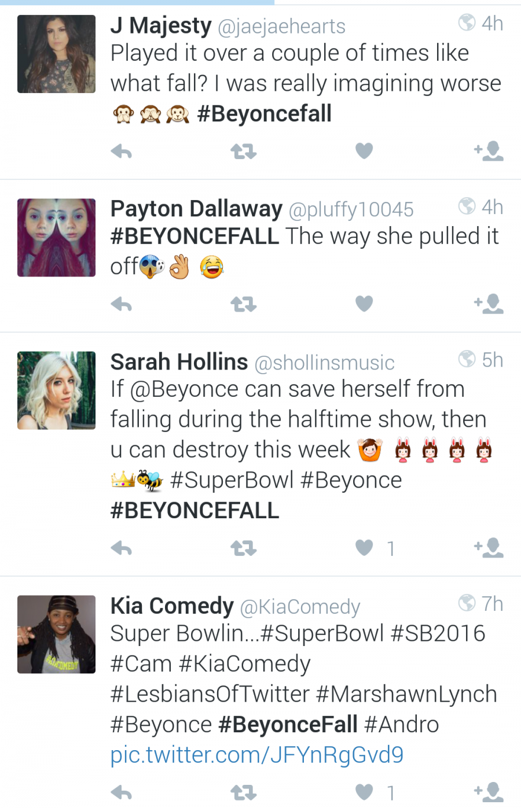Open Sarah Hollins' profile avatar
The image size is (521, 808).
[56, 390]
